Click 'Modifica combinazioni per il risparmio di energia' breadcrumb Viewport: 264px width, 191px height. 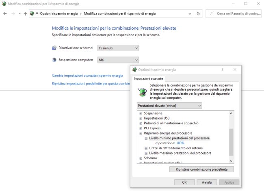[x=120, y=13]
